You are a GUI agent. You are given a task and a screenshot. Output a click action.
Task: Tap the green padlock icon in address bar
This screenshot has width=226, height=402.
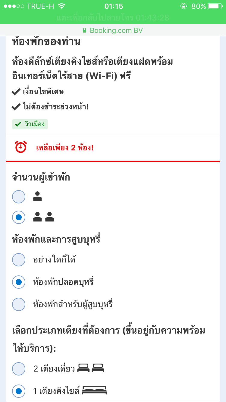pos(84,30)
